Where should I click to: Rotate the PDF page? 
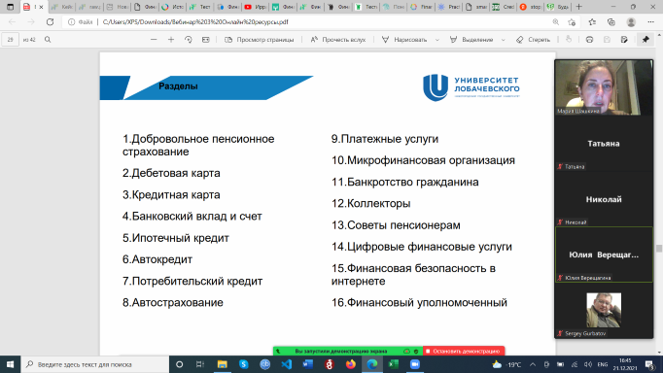coord(189,39)
